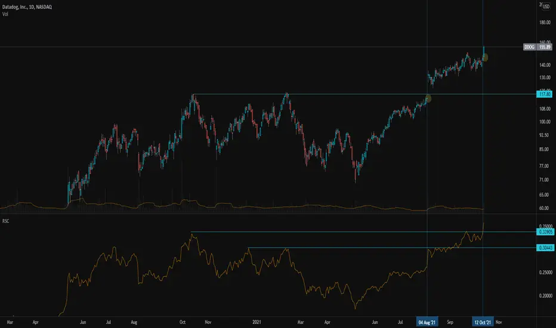The width and height of the screenshot is (556, 328).
Task: Click the Aug label on time axis
Action: point(134,322)
